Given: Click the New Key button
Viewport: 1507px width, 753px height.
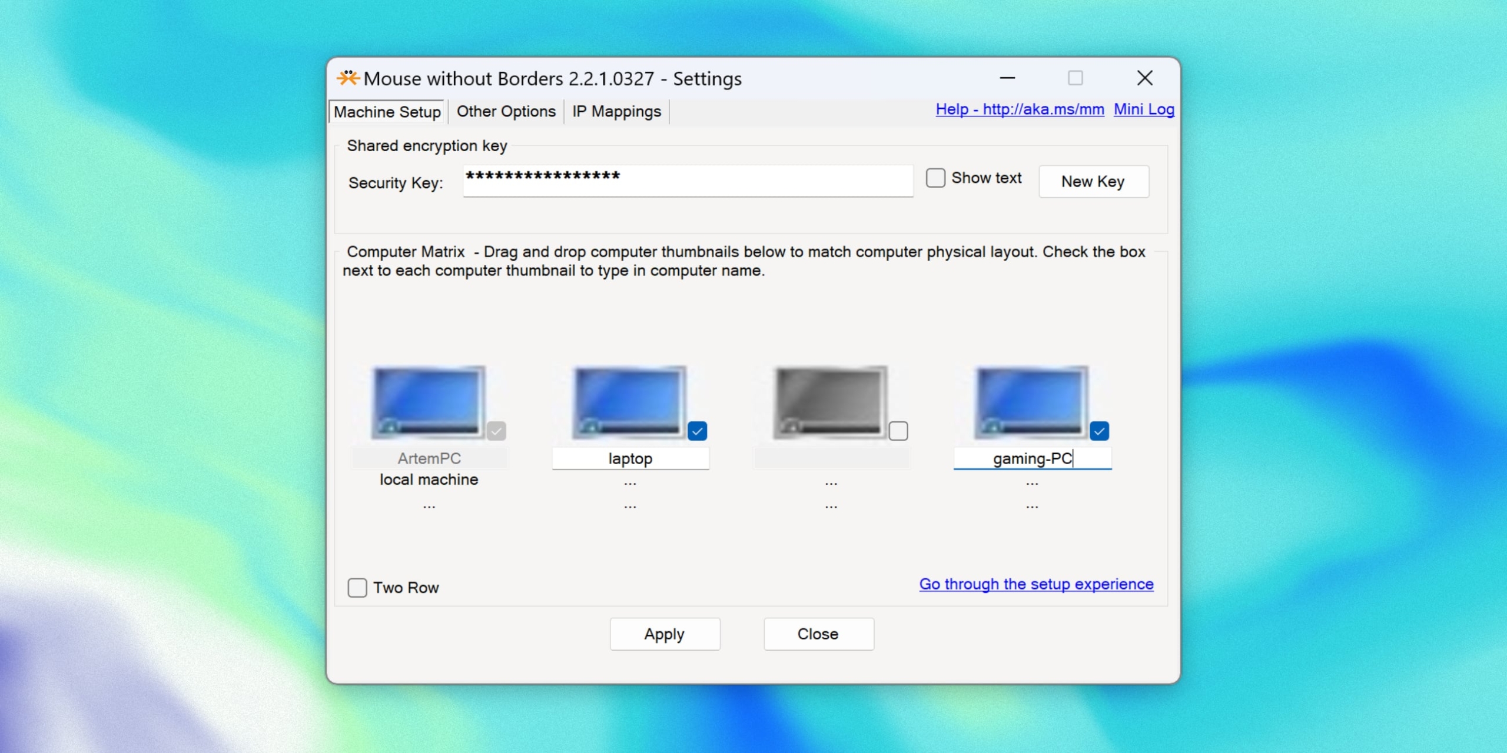Looking at the screenshot, I should click(x=1094, y=181).
